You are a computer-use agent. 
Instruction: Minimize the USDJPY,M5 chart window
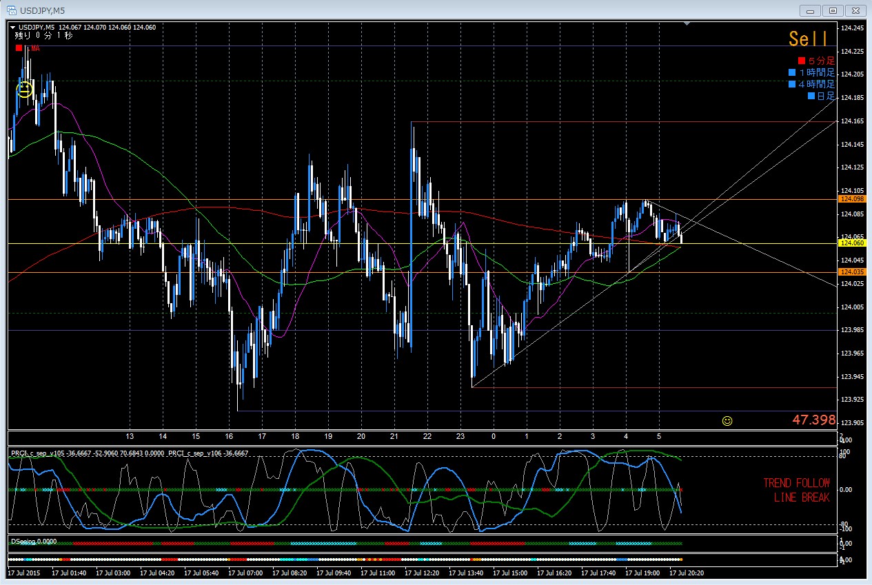(x=810, y=10)
